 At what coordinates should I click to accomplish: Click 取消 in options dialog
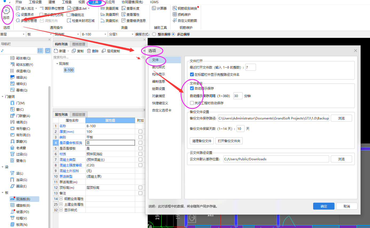coord(347,206)
